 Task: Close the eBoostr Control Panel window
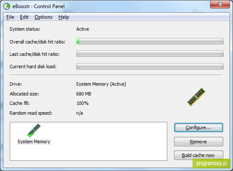click(220, 4)
